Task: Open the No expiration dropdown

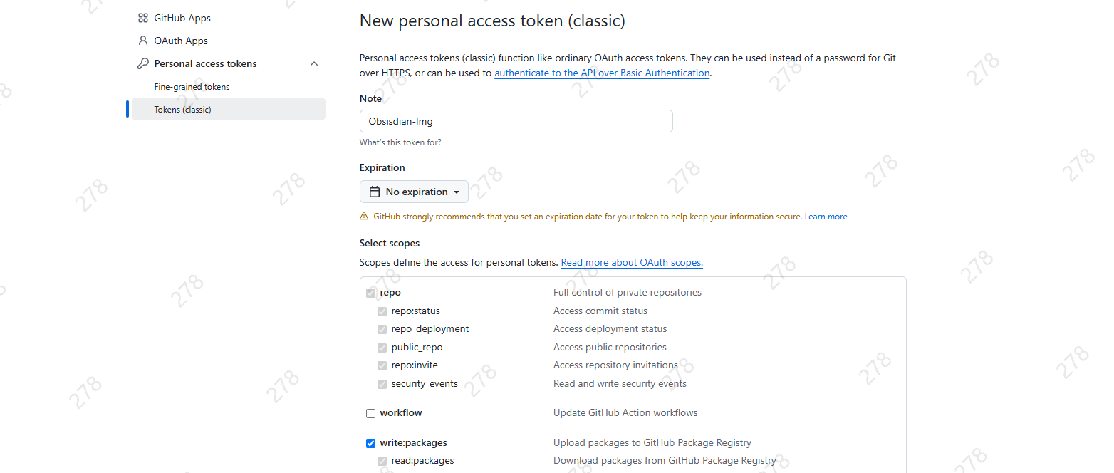Action: pyautogui.click(x=415, y=192)
